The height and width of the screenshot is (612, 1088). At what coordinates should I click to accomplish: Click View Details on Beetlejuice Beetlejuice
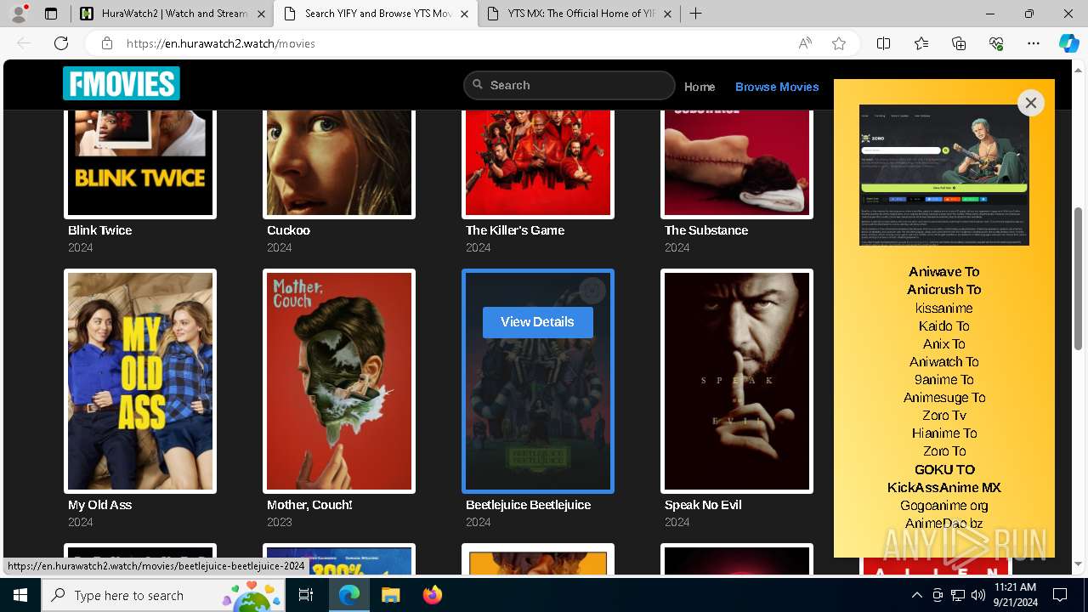click(x=537, y=322)
